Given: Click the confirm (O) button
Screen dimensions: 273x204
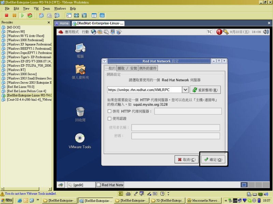Looking at the screenshot, I should coord(213,159).
